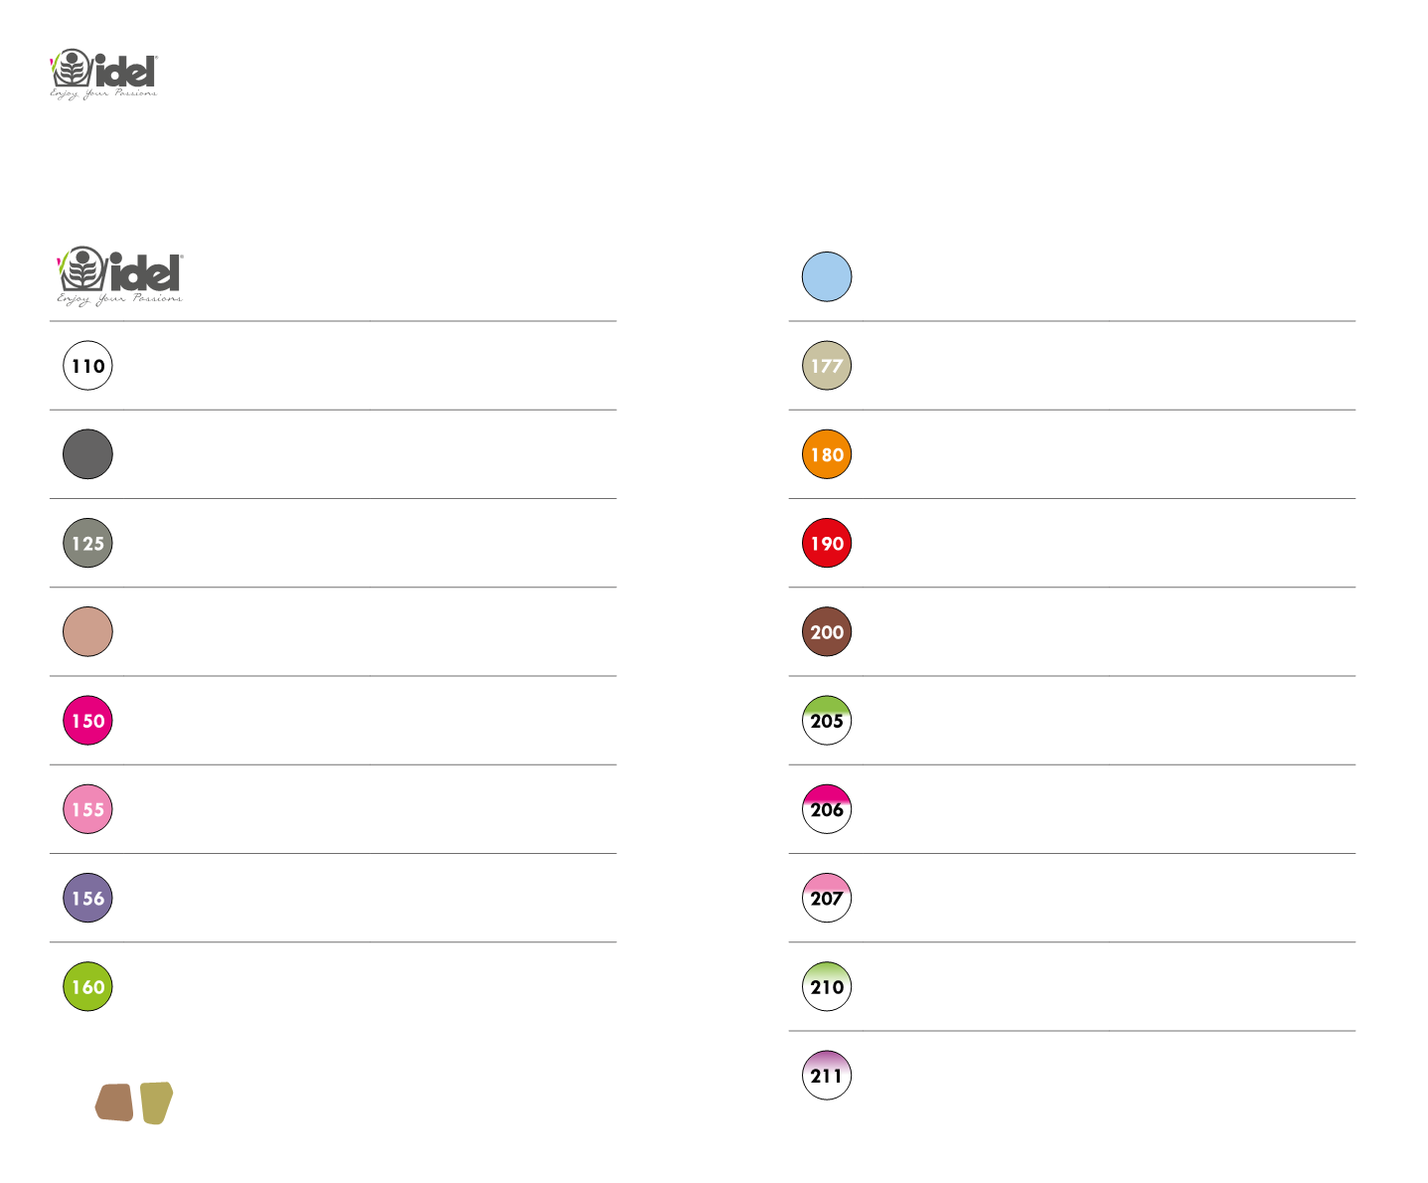This screenshot has height=1183, width=1428.
Task: Pick the unlabeled beige-pink circle
Action: coord(87,632)
